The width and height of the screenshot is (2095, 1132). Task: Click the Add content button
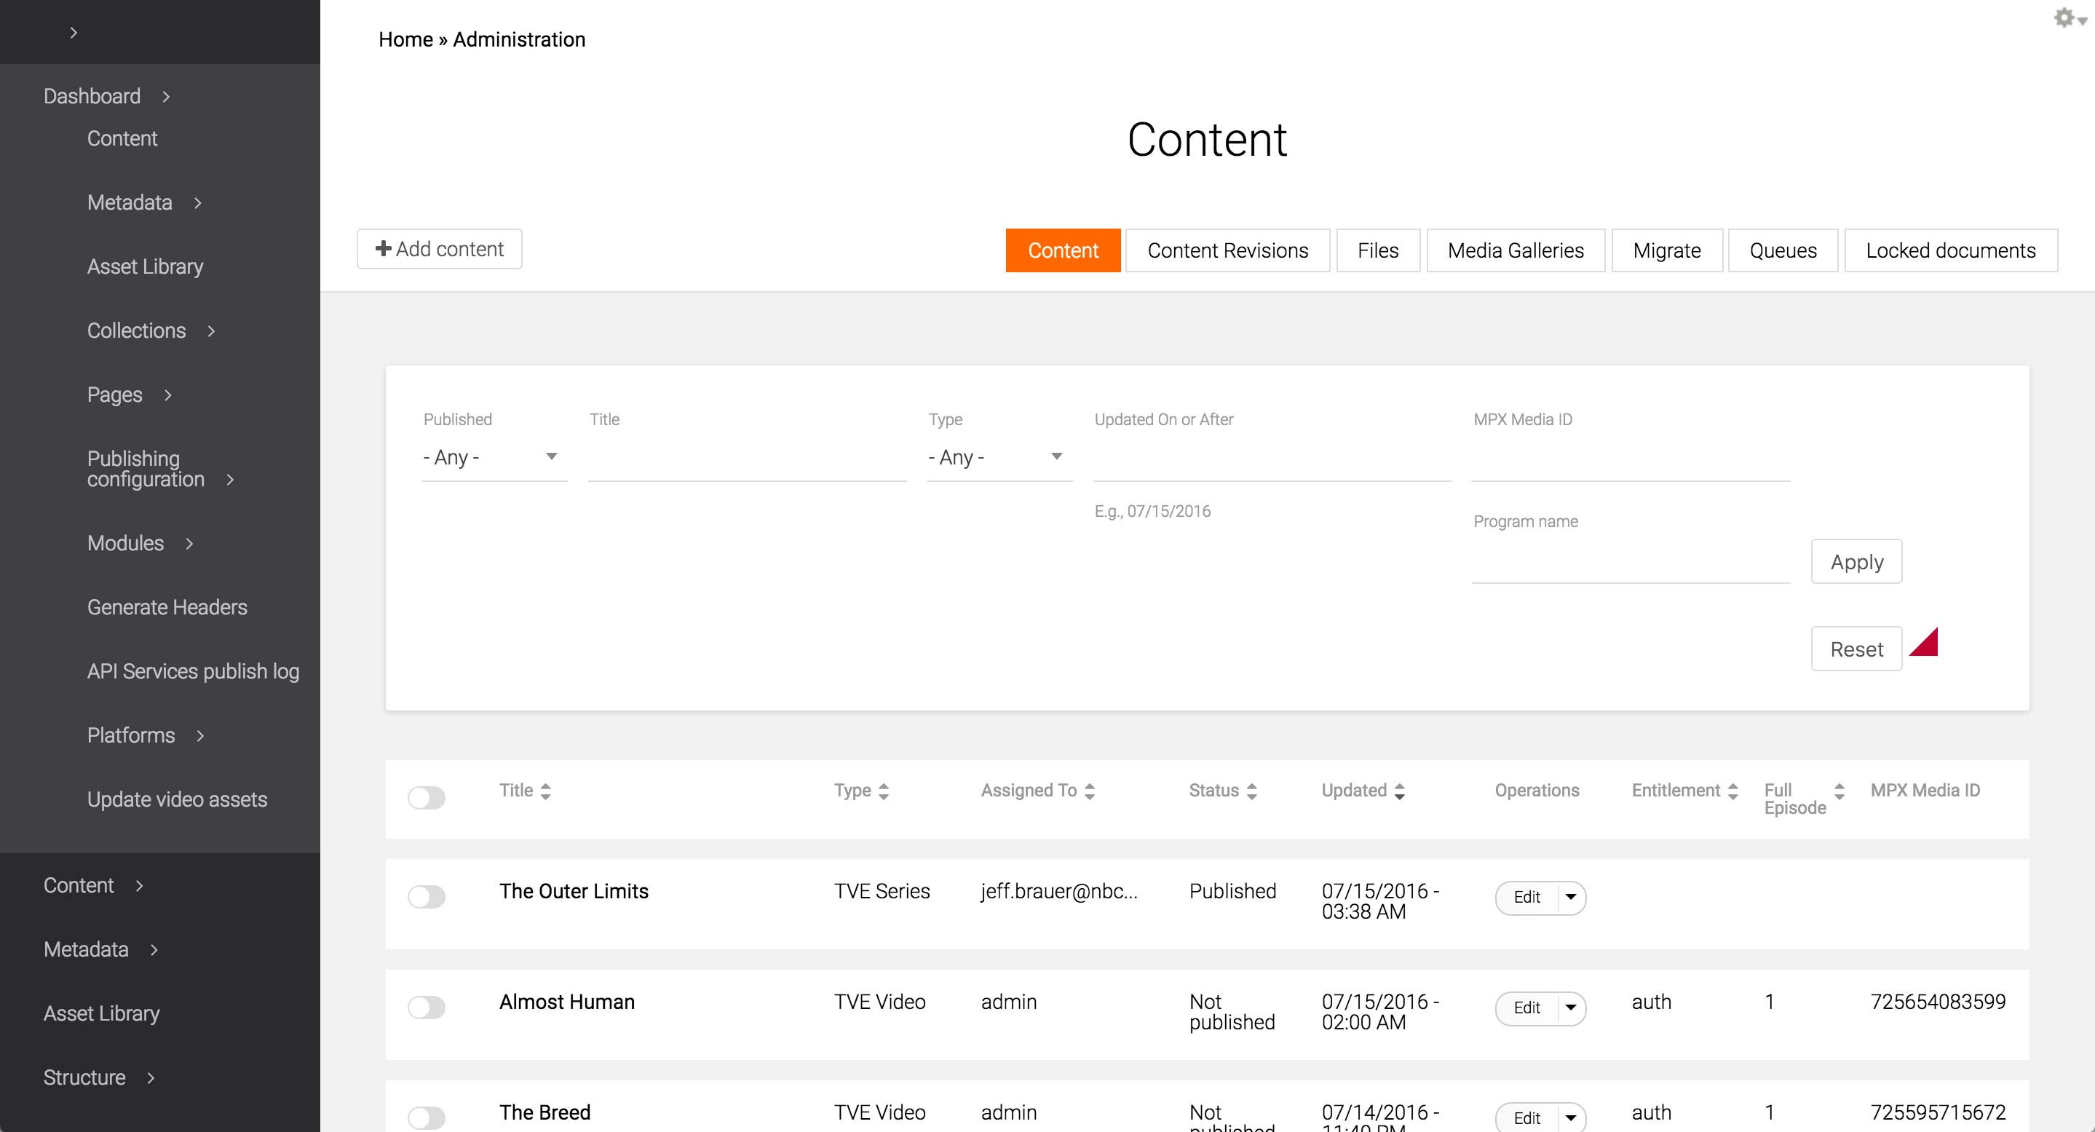(x=439, y=249)
